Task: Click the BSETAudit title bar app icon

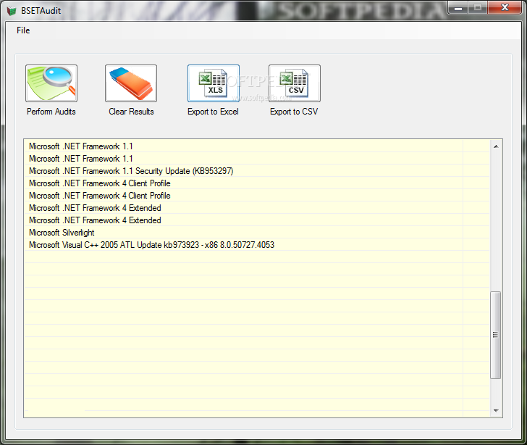Action: pos(12,11)
